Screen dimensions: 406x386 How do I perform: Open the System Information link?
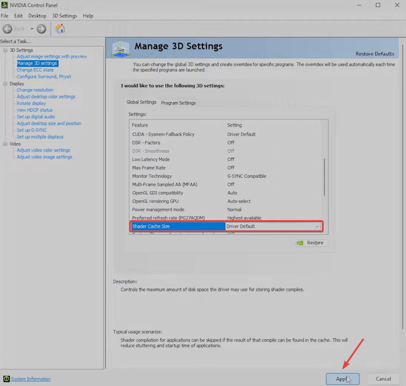31,379
